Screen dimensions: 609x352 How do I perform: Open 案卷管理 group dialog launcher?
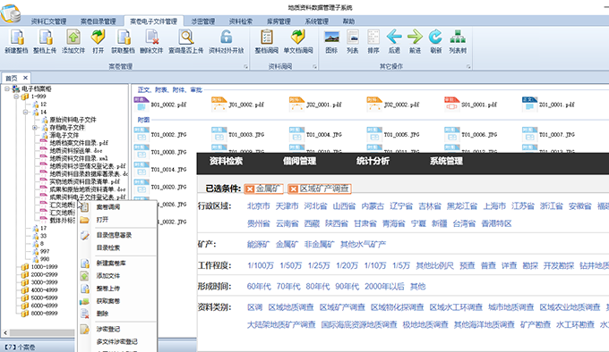tap(245, 67)
